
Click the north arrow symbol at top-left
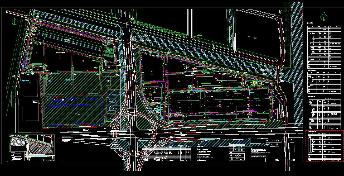[x=15, y=21]
